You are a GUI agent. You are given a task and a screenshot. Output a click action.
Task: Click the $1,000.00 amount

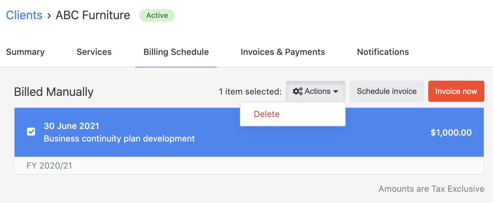[451, 133]
